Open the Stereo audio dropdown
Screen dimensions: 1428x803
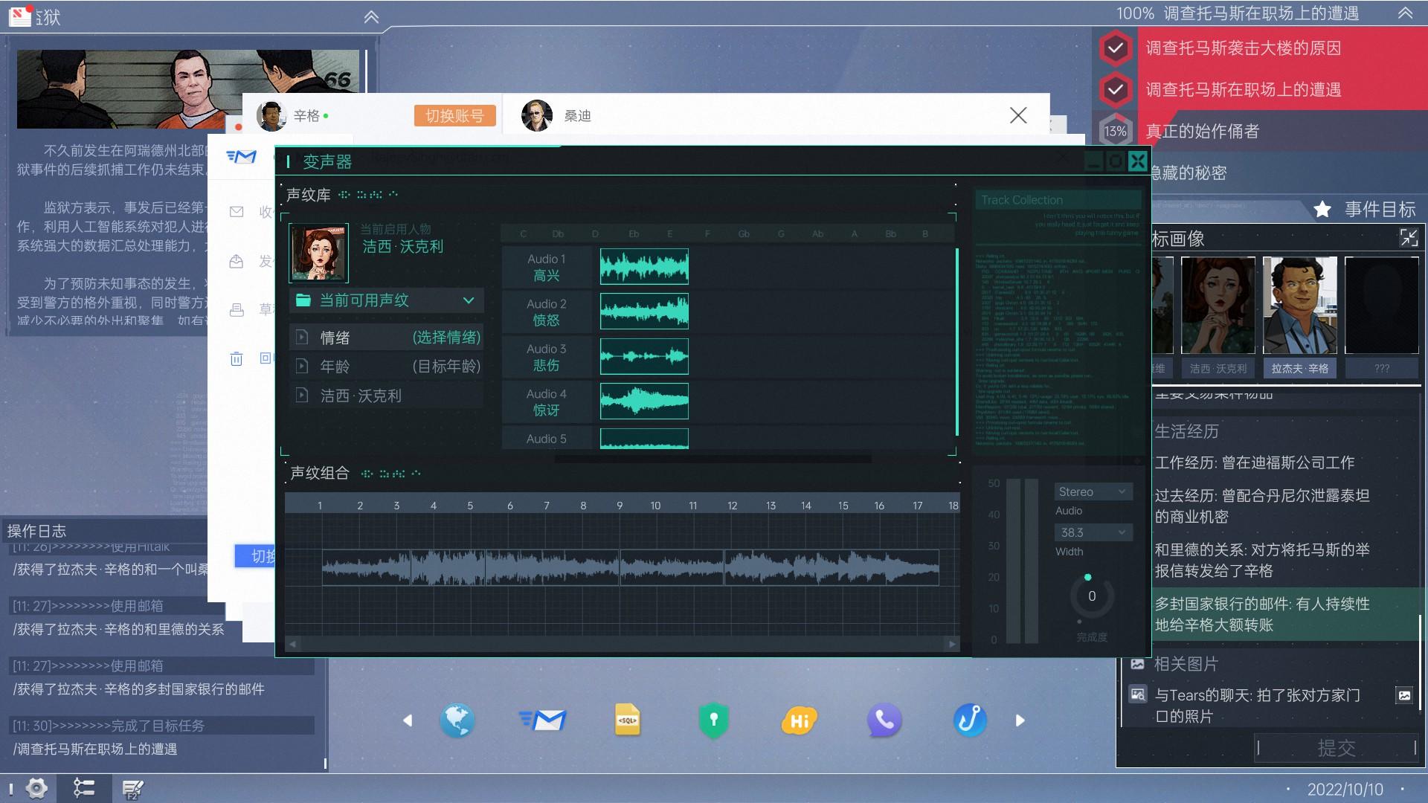point(1093,491)
